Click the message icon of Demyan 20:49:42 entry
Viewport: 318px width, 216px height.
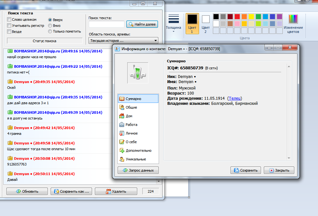click(x=10, y=128)
